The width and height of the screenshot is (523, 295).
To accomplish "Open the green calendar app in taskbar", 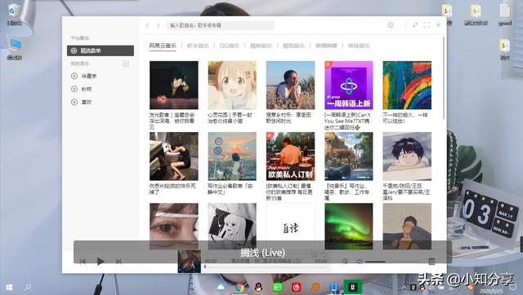I will pos(277,287).
